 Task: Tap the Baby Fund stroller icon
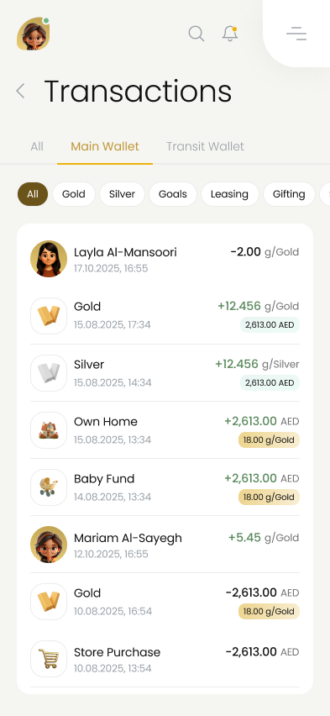coord(49,487)
